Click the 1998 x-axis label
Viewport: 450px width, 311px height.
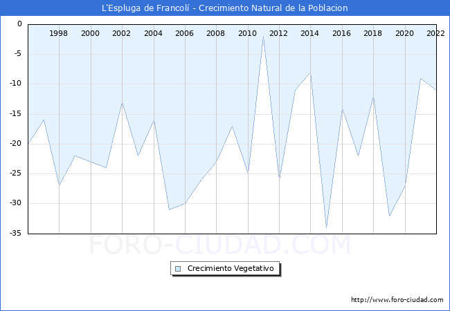(x=59, y=33)
